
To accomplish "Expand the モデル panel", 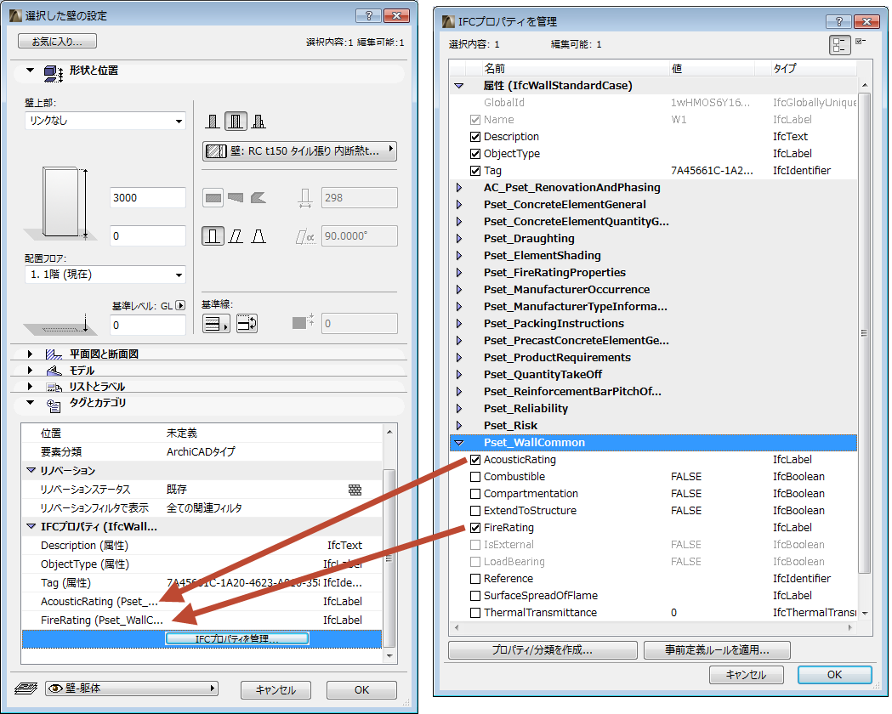I will (30, 371).
